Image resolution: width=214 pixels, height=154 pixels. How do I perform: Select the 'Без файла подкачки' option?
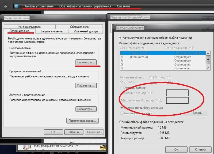(x=122, y=113)
